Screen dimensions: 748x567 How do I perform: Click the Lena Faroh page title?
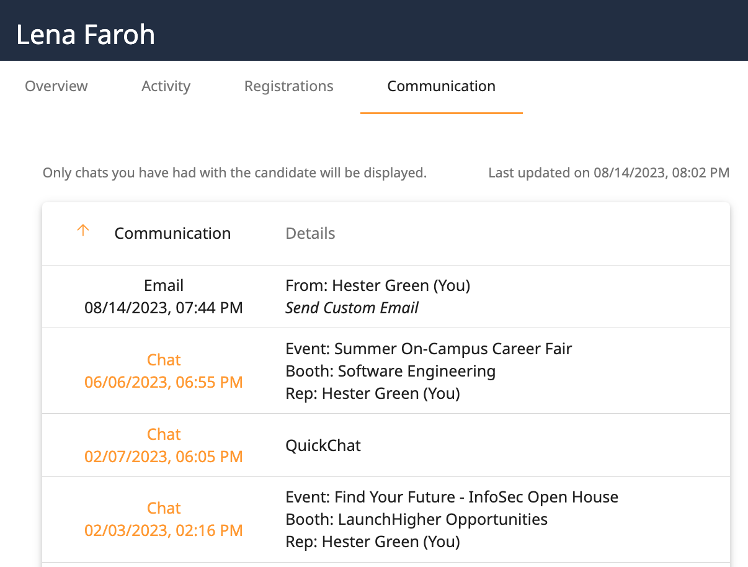click(86, 35)
